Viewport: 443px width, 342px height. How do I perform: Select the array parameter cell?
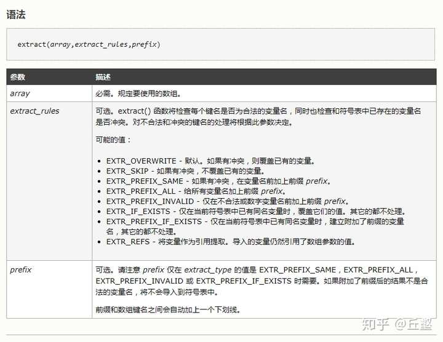49,93
